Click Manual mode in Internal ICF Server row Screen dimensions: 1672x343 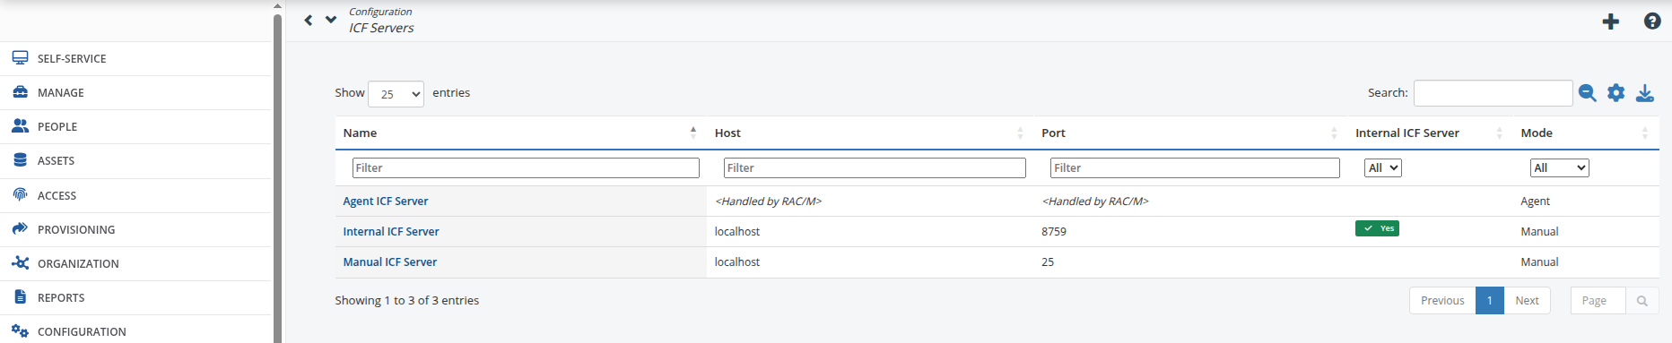1539,232
